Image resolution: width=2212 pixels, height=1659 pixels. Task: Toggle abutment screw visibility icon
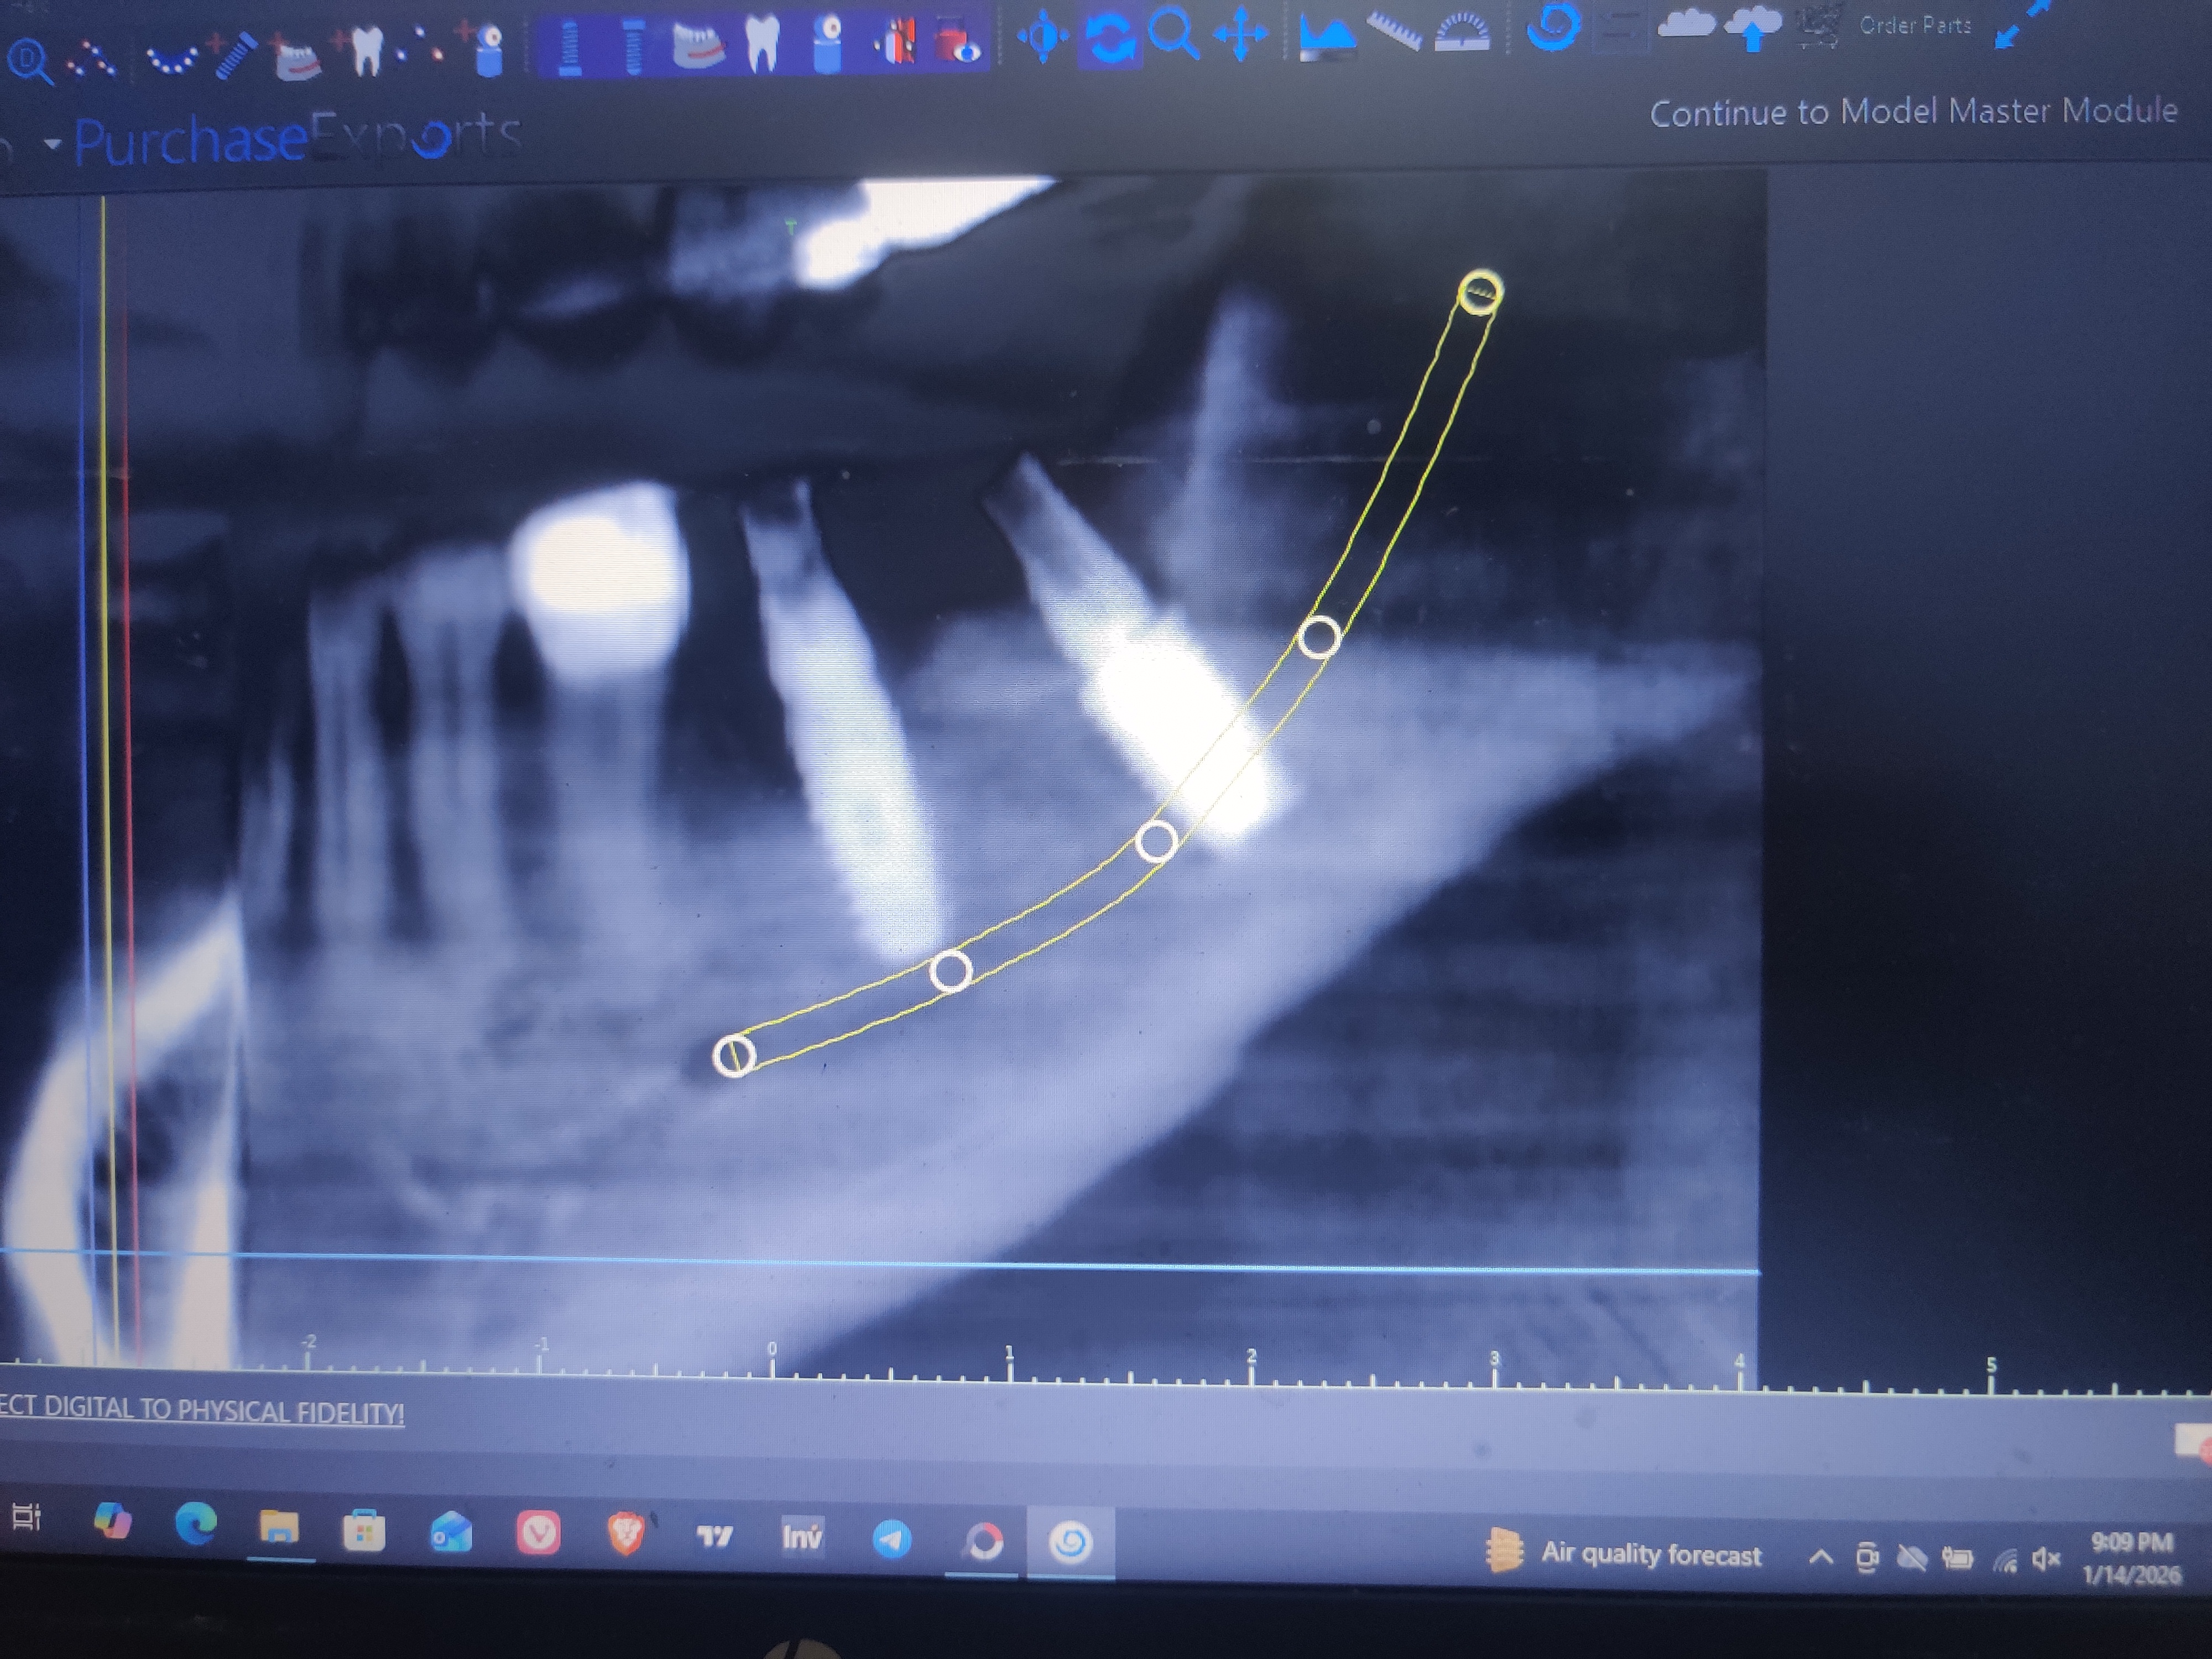tap(632, 46)
